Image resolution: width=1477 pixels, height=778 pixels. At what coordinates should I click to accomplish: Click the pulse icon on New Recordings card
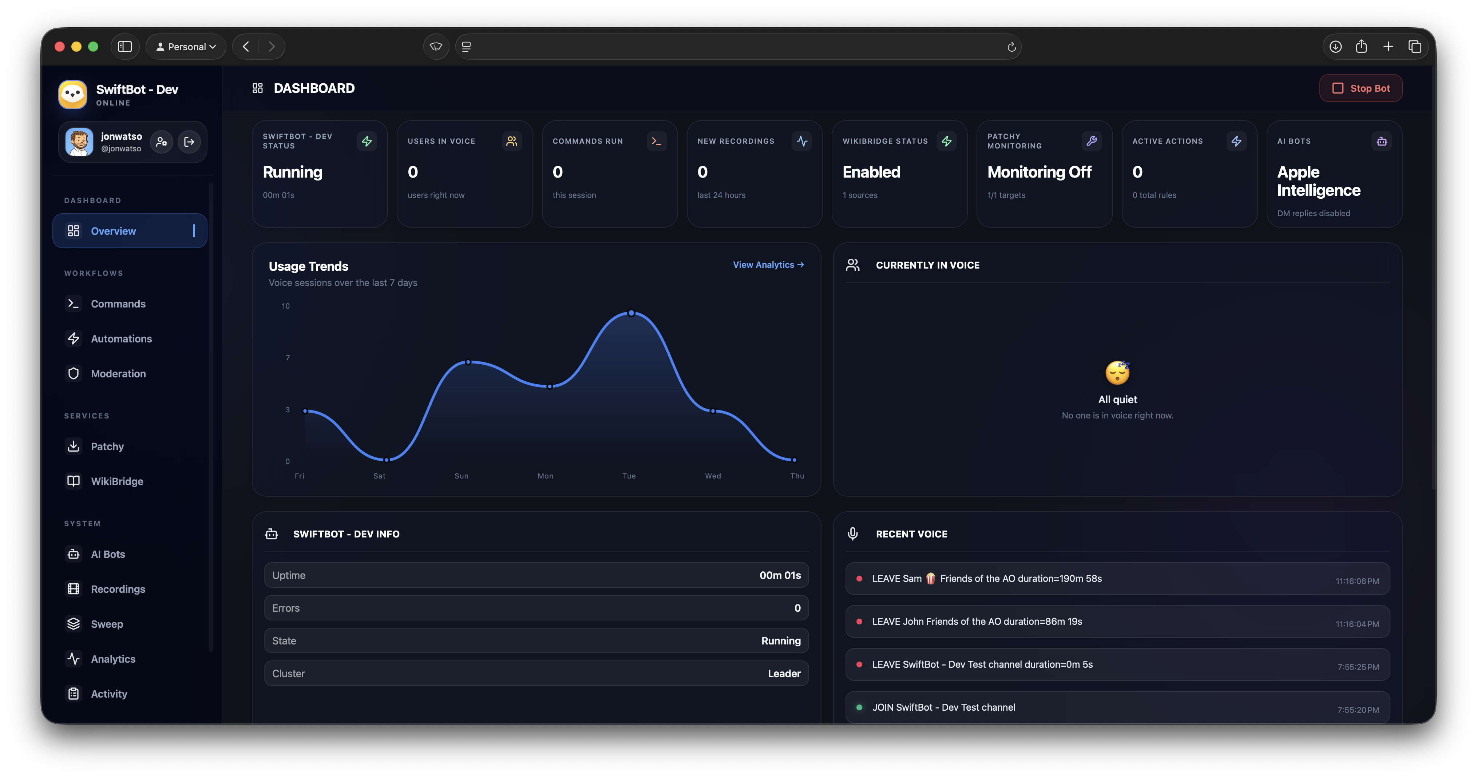click(x=802, y=141)
